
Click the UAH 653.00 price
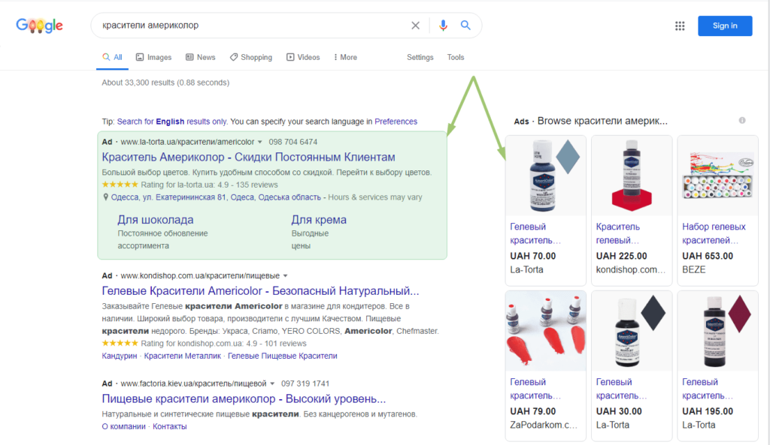pos(707,256)
